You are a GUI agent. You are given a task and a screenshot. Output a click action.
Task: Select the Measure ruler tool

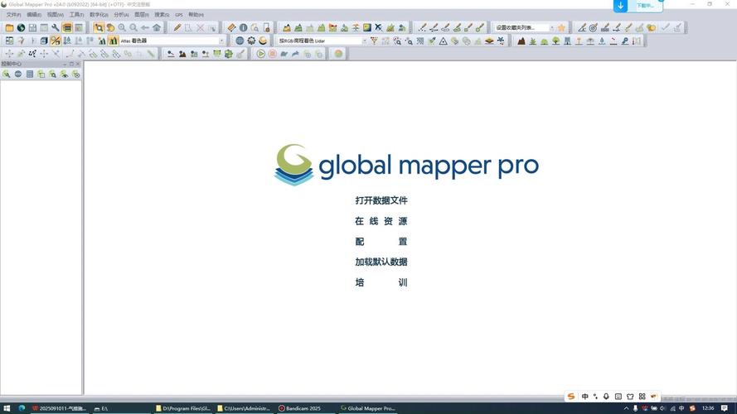231,27
